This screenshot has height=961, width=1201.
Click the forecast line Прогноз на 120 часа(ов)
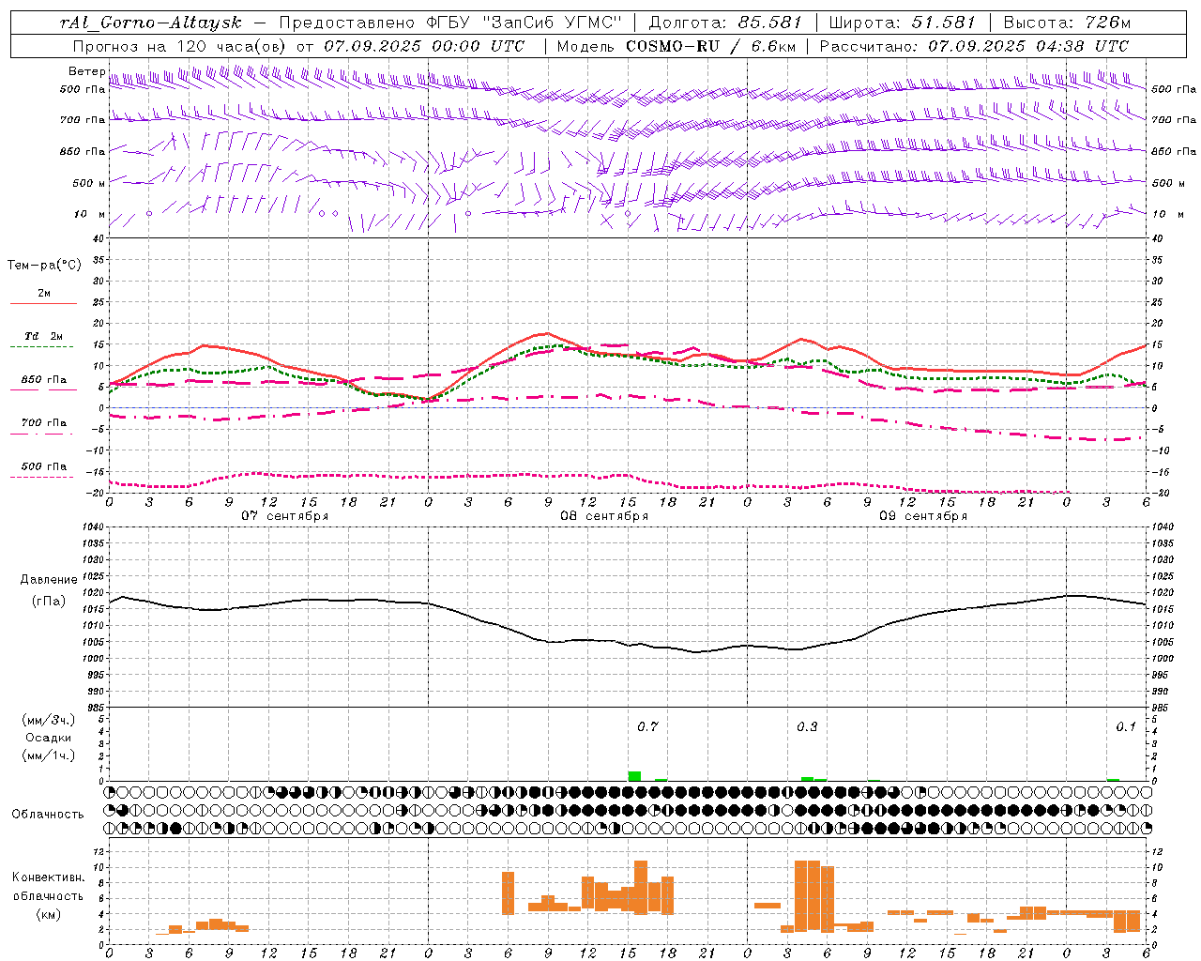180,46
